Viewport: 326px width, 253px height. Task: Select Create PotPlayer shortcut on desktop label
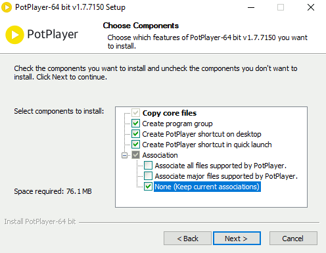(202, 134)
